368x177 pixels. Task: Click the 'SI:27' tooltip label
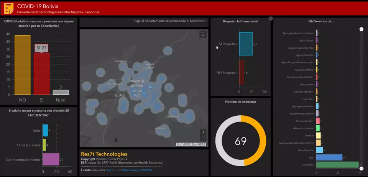click(x=41, y=48)
